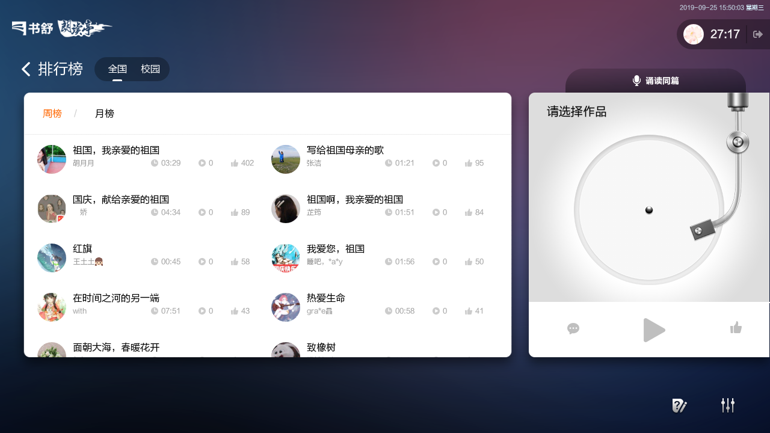The width and height of the screenshot is (770, 433).
Task: Click the user avatar beside timer
Action: 694,34
